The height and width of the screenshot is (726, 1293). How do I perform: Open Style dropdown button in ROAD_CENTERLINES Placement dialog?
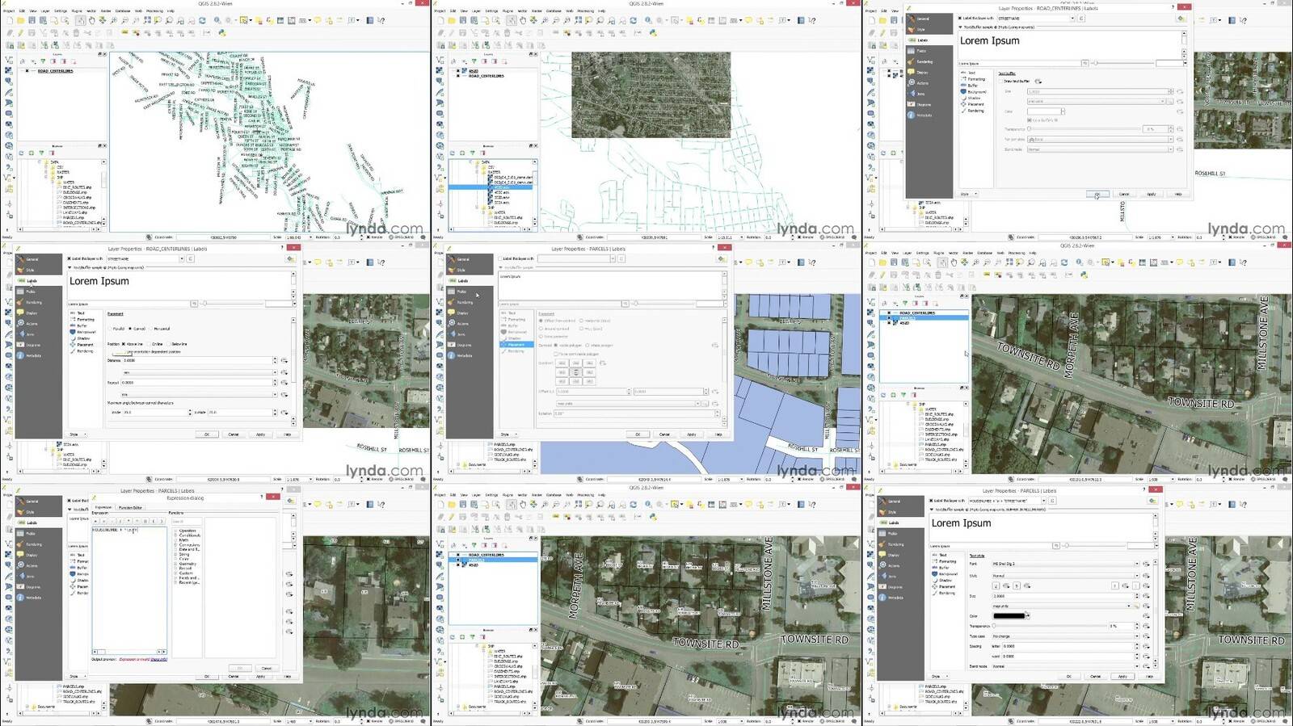click(78, 434)
